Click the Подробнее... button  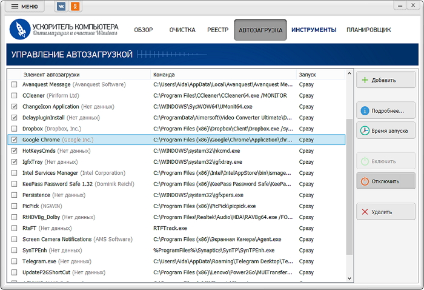[386, 110]
